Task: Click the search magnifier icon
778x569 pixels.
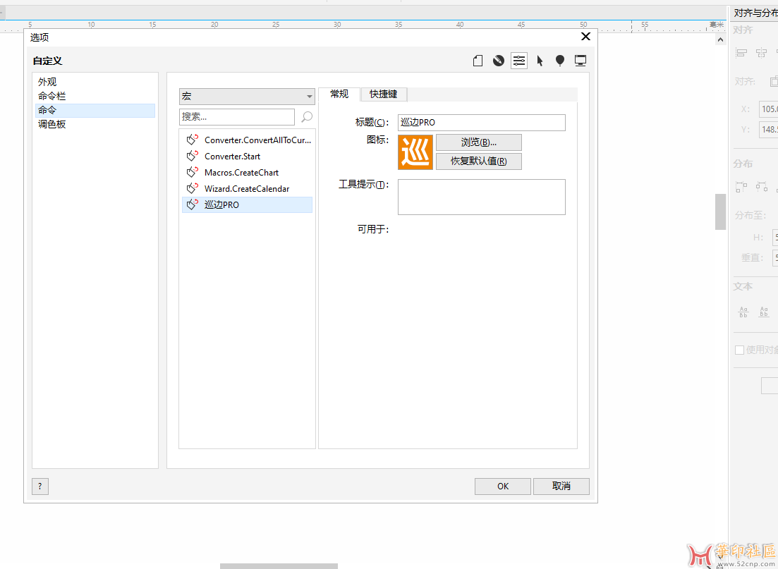Action: pos(307,117)
